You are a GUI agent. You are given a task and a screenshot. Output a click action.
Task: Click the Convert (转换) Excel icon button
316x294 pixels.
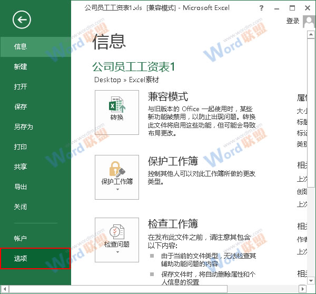(x=117, y=112)
